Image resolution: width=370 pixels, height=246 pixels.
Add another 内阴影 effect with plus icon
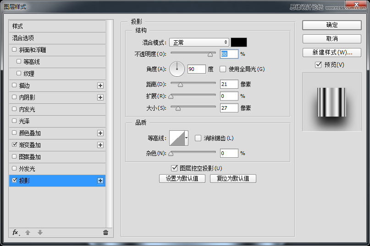(x=100, y=97)
